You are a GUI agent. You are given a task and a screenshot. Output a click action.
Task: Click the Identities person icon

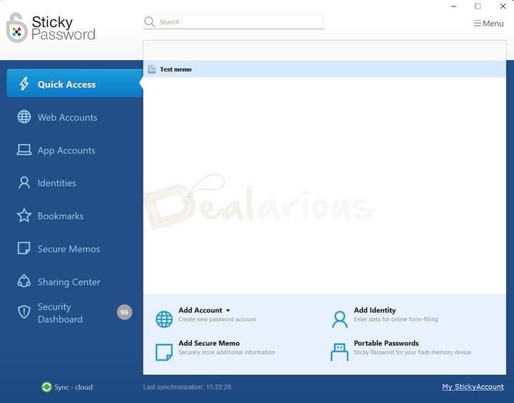pyautogui.click(x=24, y=183)
